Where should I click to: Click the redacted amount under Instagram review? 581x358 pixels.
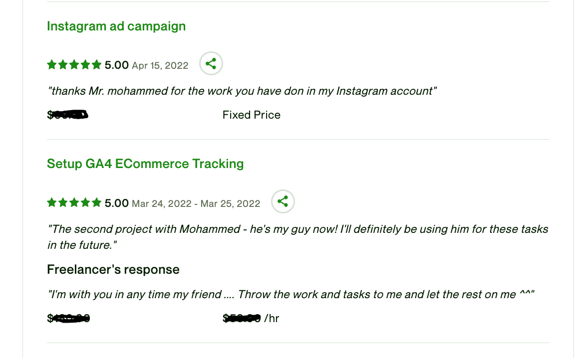click(x=68, y=115)
